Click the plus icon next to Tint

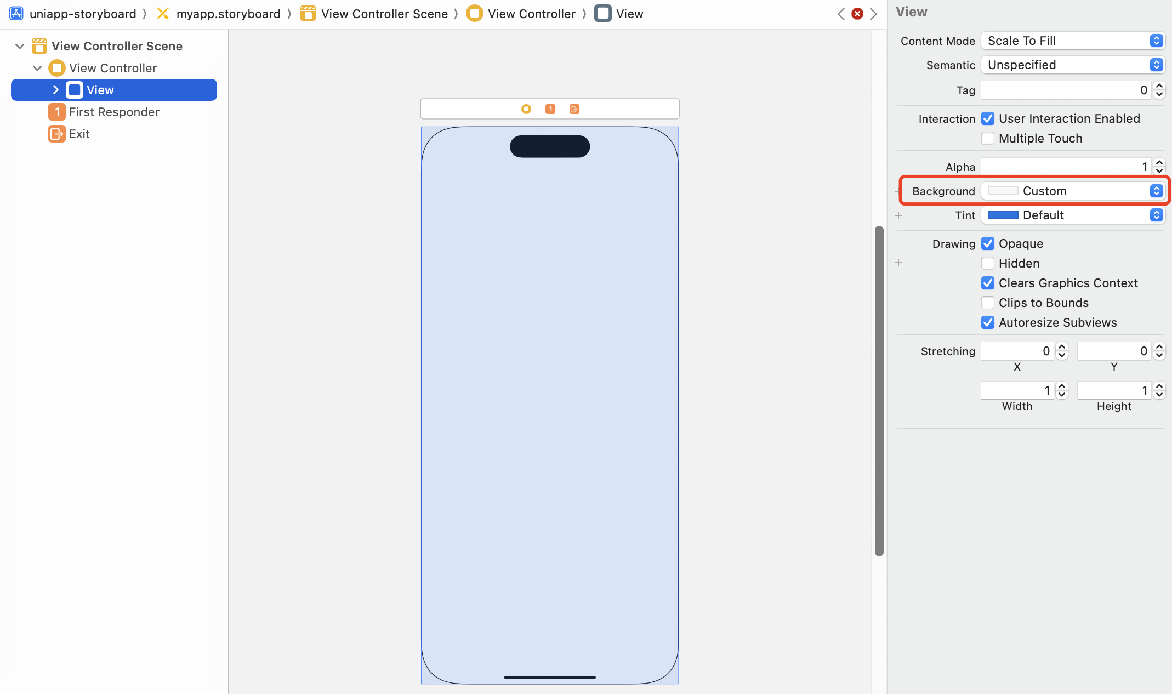click(898, 215)
